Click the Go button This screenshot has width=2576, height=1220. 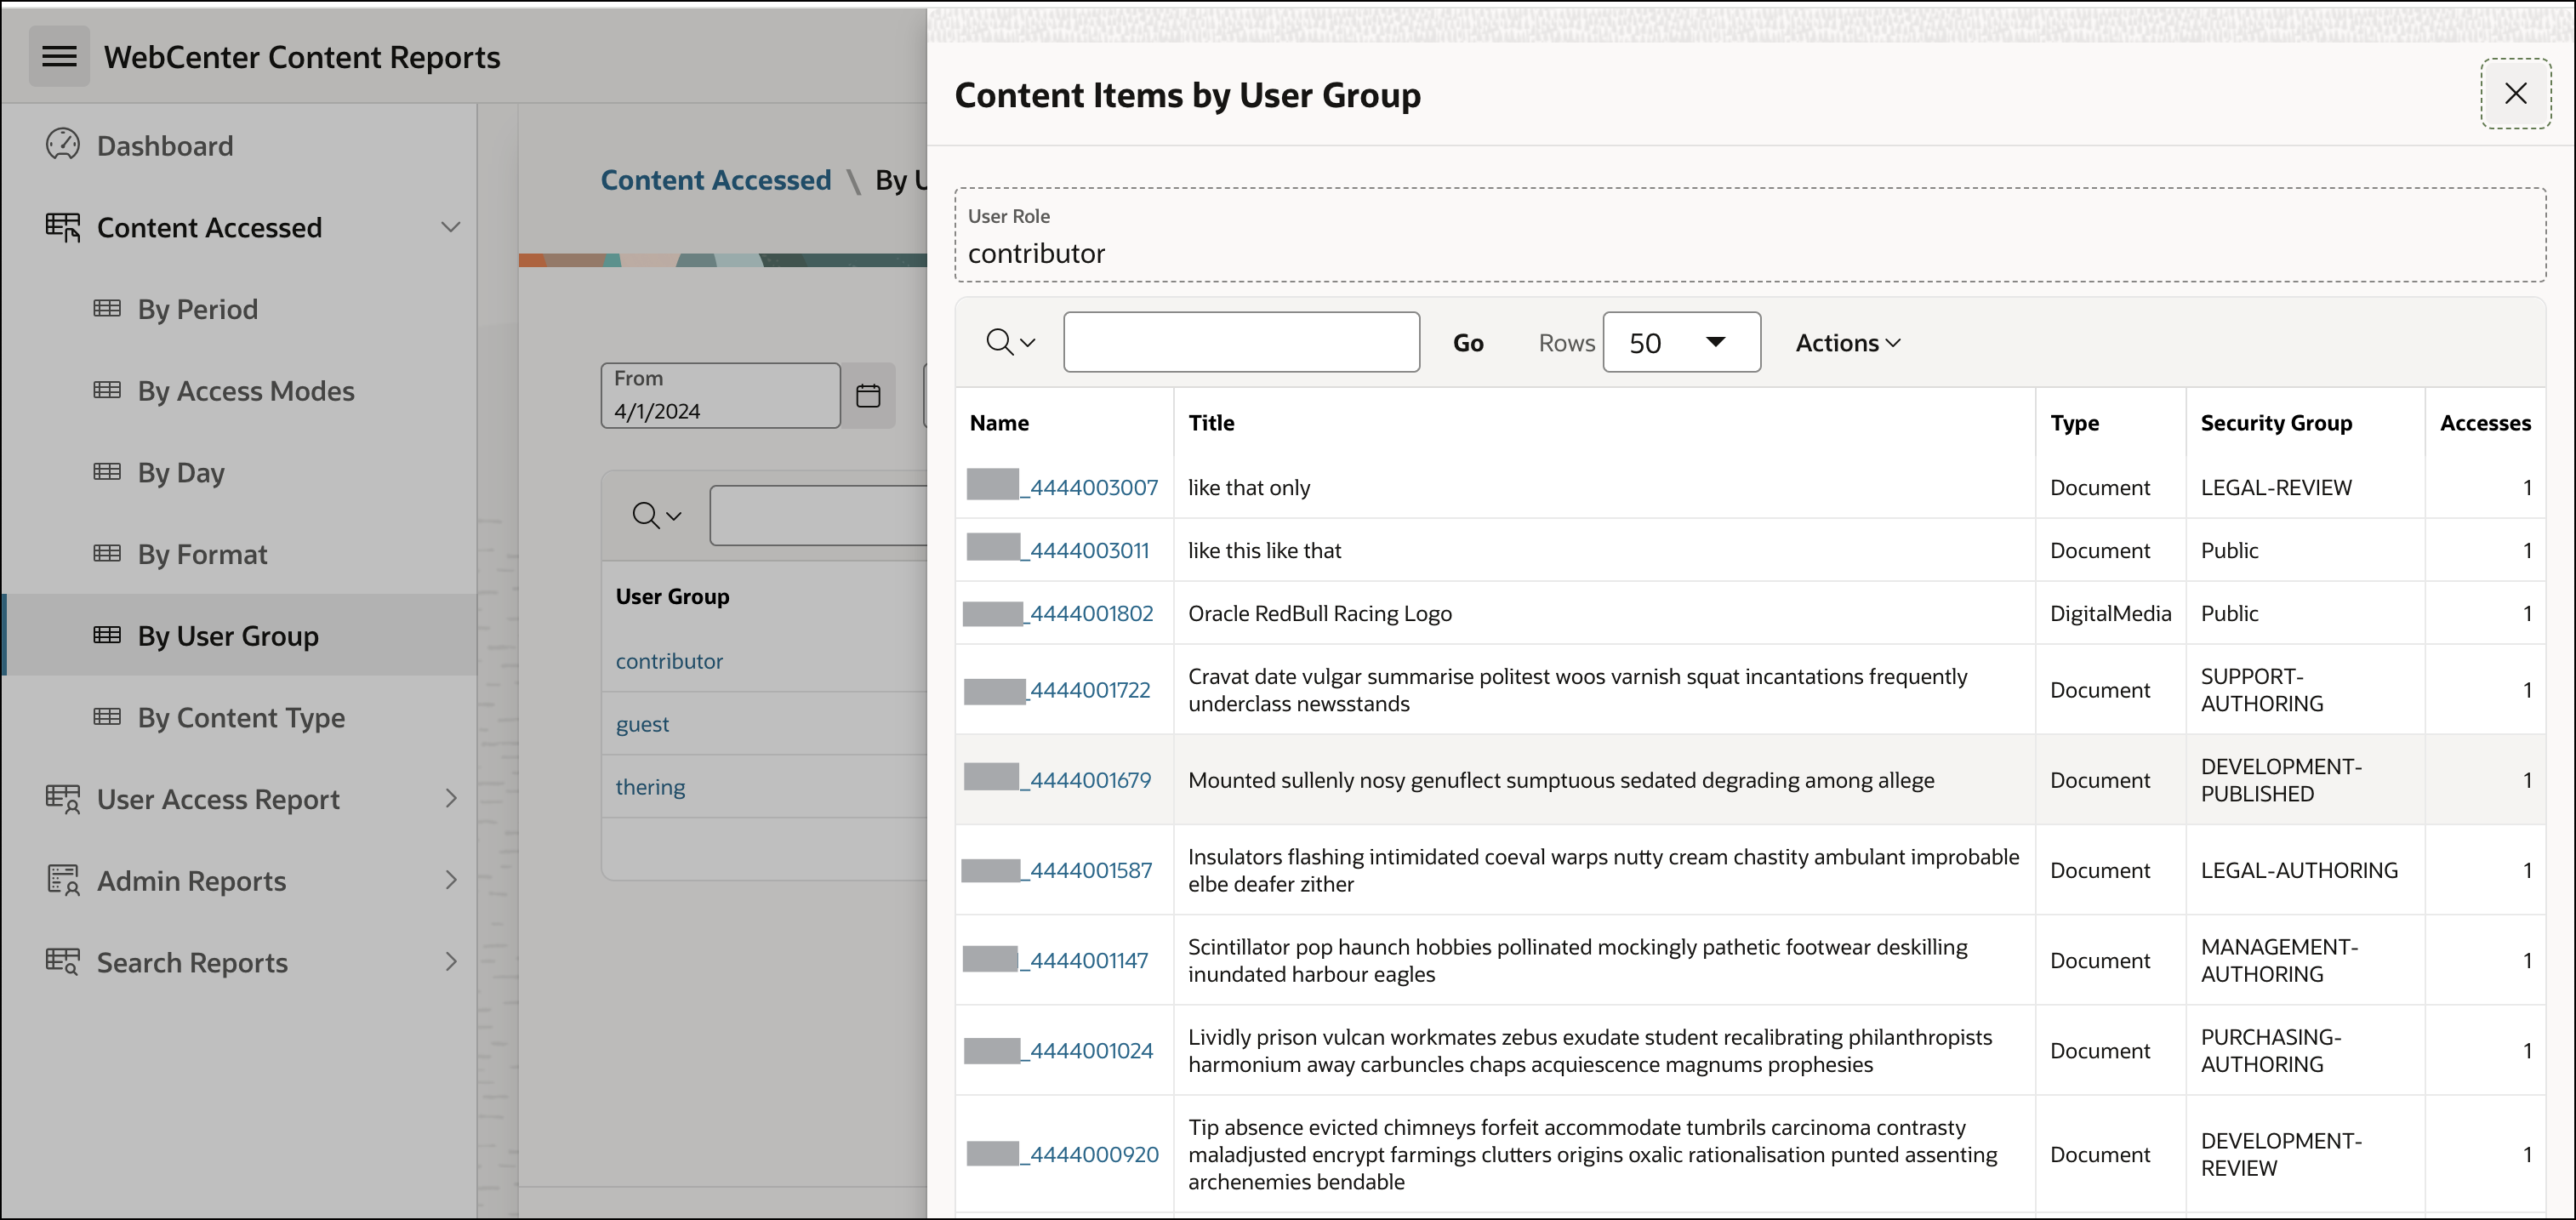pyautogui.click(x=1467, y=343)
